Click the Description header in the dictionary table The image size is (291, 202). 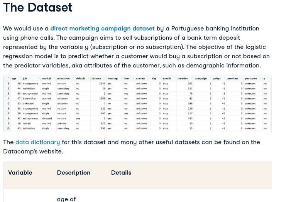pyautogui.click(x=74, y=173)
